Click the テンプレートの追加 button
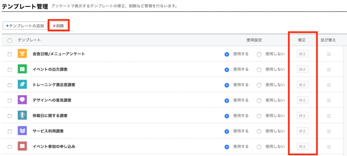Image resolution: width=347 pixels, height=156 pixels. [25, 26]
